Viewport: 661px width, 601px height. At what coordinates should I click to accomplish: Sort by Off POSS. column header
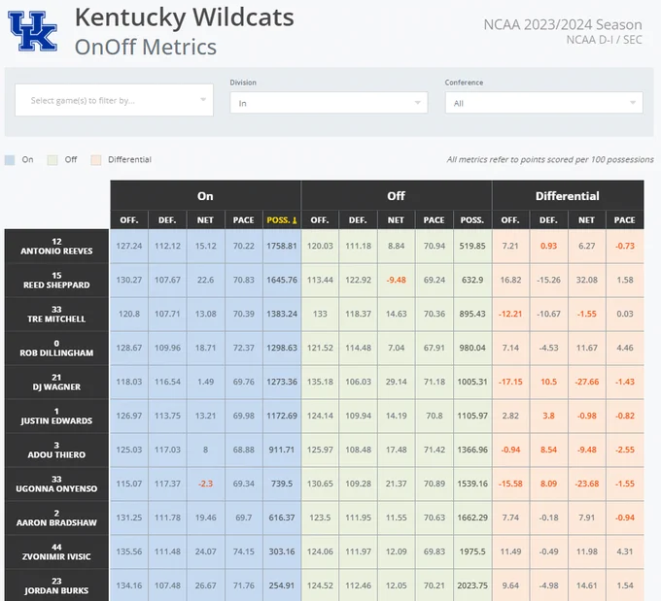[x=472, y=219]
